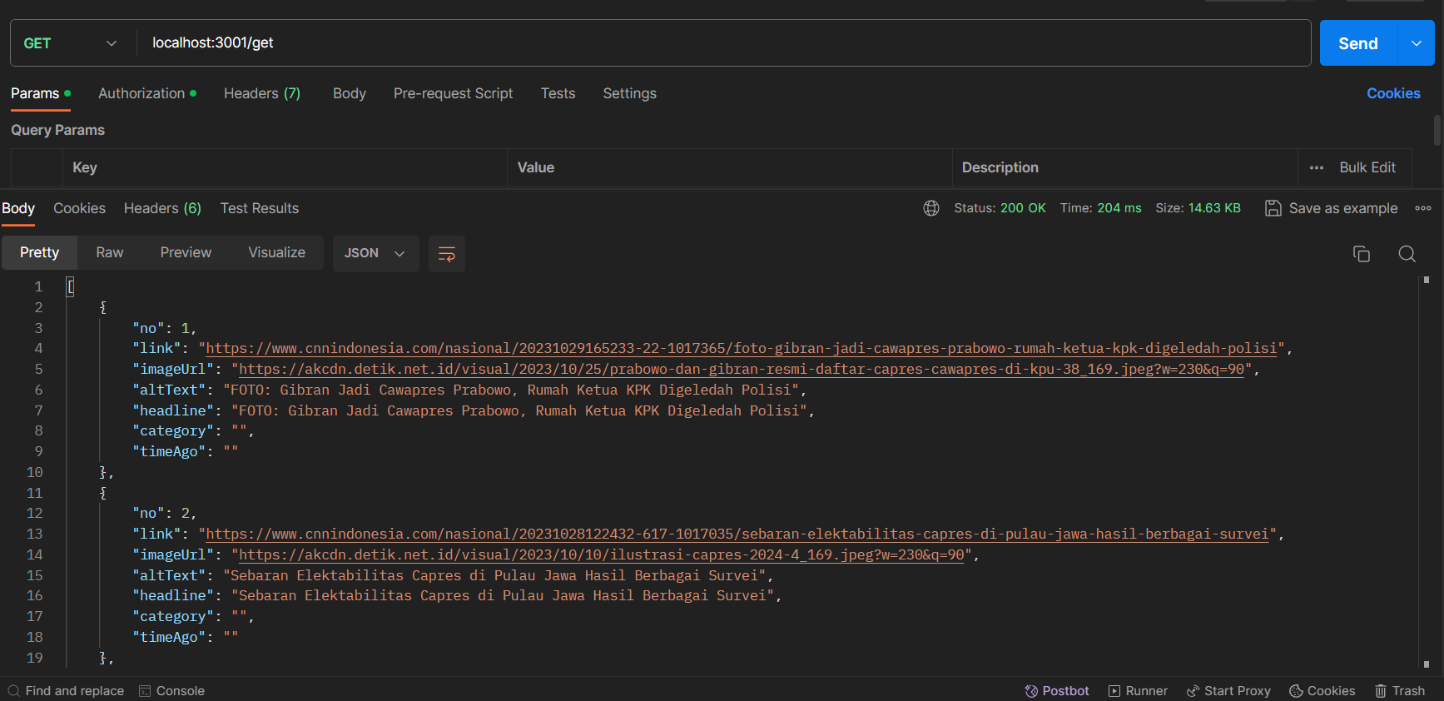This screenshot has width=1444, height=701.
Task: Open the request Body tab
Action: click(350, 93)
